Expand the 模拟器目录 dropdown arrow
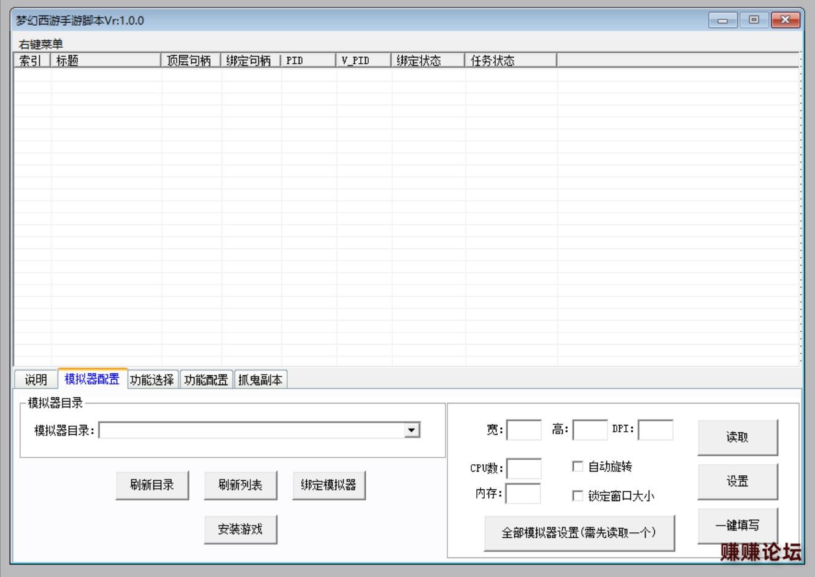The height and width of the screenshot is (577, 815). coord(412,430)
